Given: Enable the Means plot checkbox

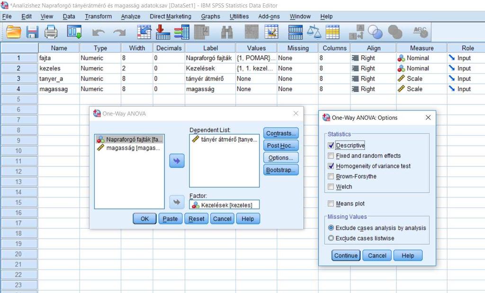Looking at the screenshot, I should [x=331, y=204].
